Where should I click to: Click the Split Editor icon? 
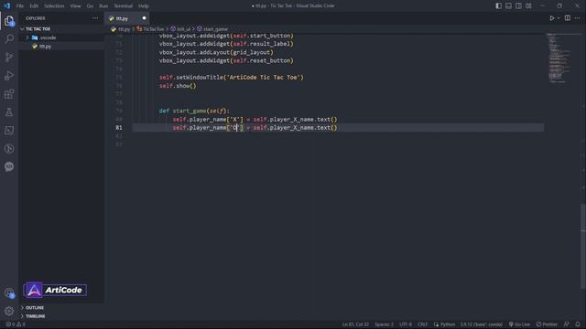click(568, 18)
